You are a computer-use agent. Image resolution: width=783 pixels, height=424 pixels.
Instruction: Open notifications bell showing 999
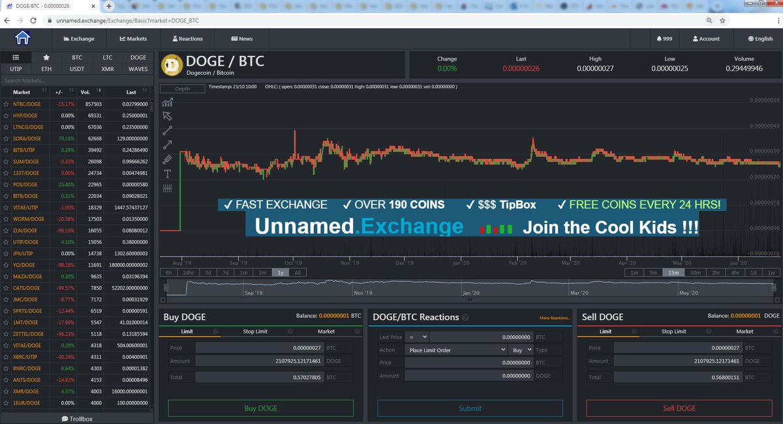664,38
